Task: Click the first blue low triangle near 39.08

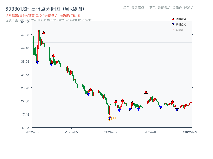Action: coord(37,62)
